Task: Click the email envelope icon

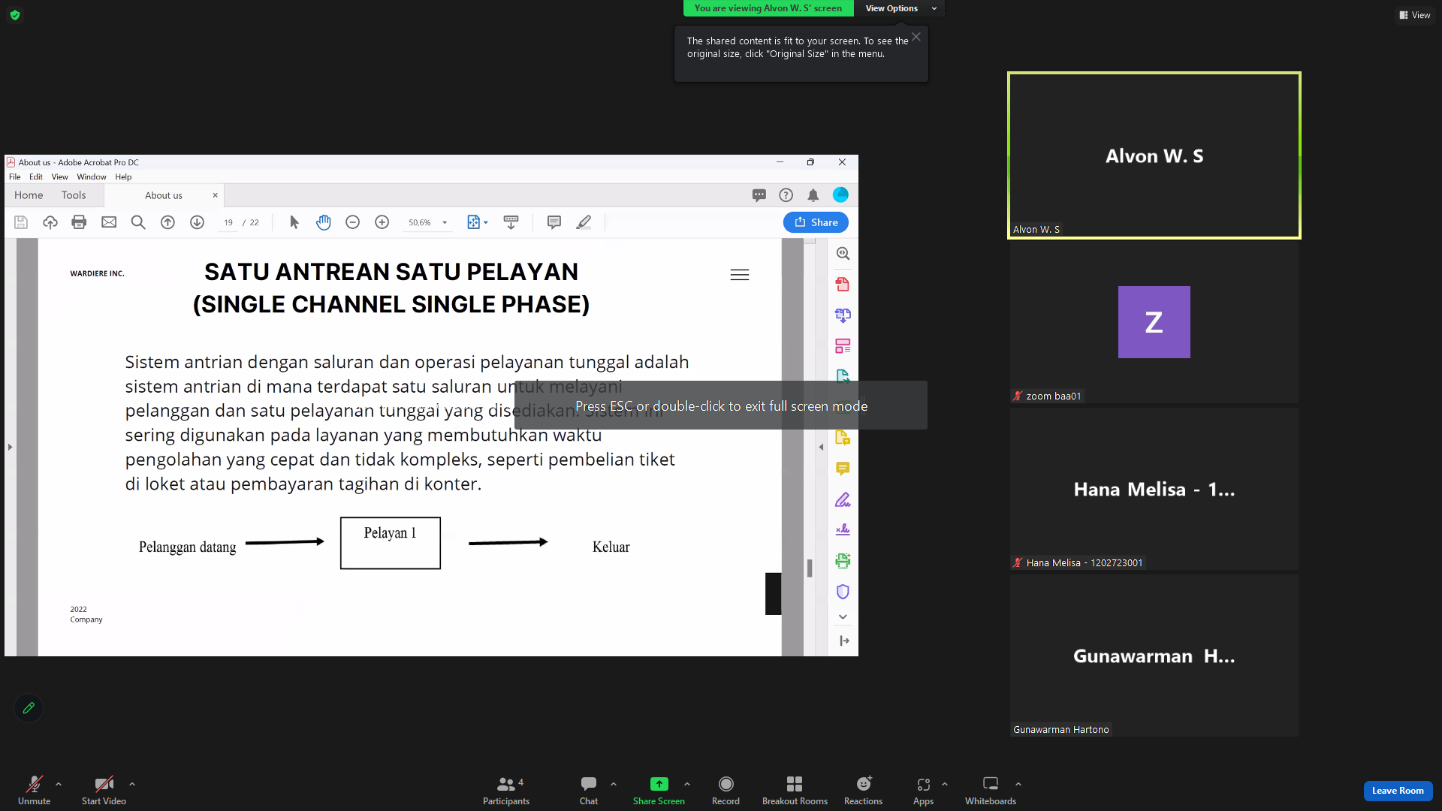Action: point(109,222)
